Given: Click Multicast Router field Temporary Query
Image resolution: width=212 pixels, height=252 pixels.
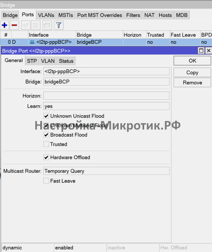Looking at the screenshot, I should click(x=106, y=171).
